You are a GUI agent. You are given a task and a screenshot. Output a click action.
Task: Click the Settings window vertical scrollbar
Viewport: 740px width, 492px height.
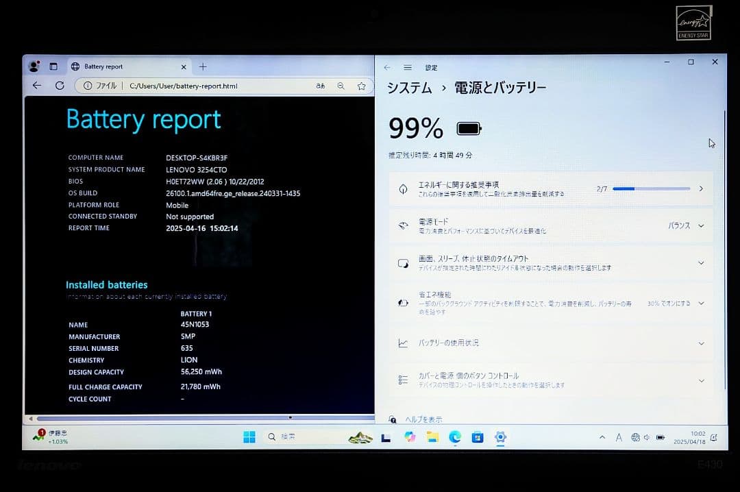[x=724, y=250]
